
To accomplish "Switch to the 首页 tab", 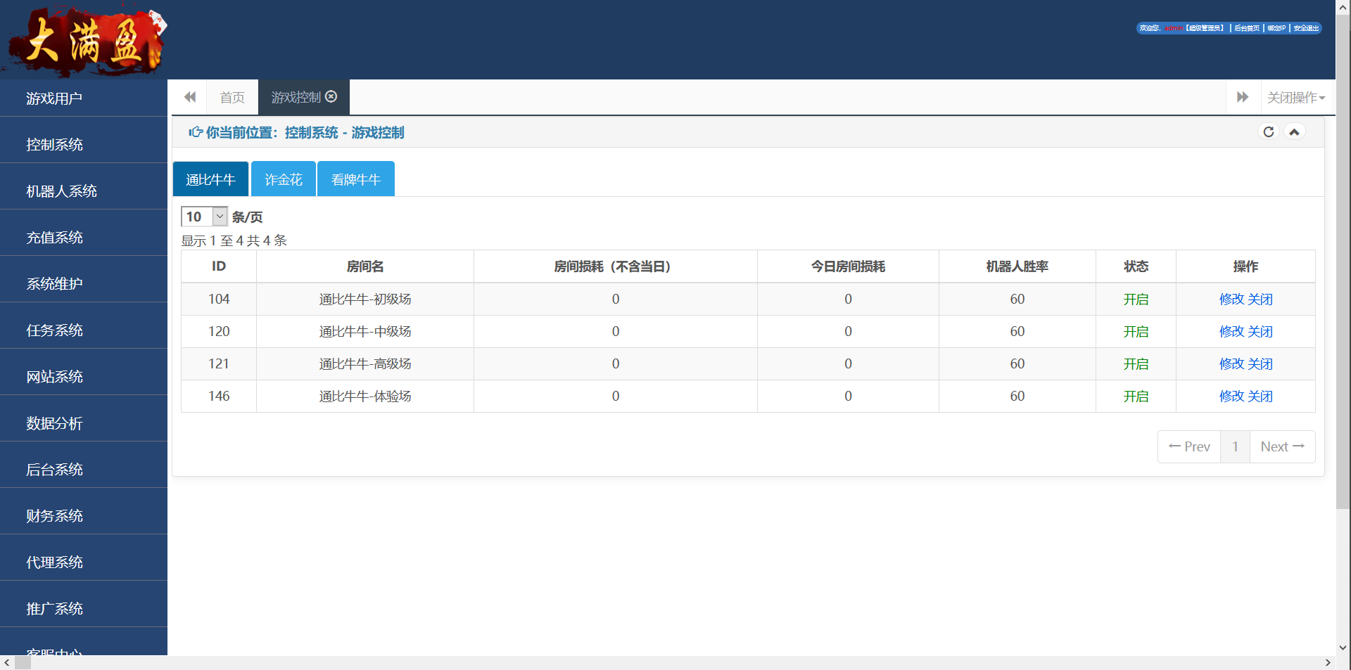I will tap(232, 97).
